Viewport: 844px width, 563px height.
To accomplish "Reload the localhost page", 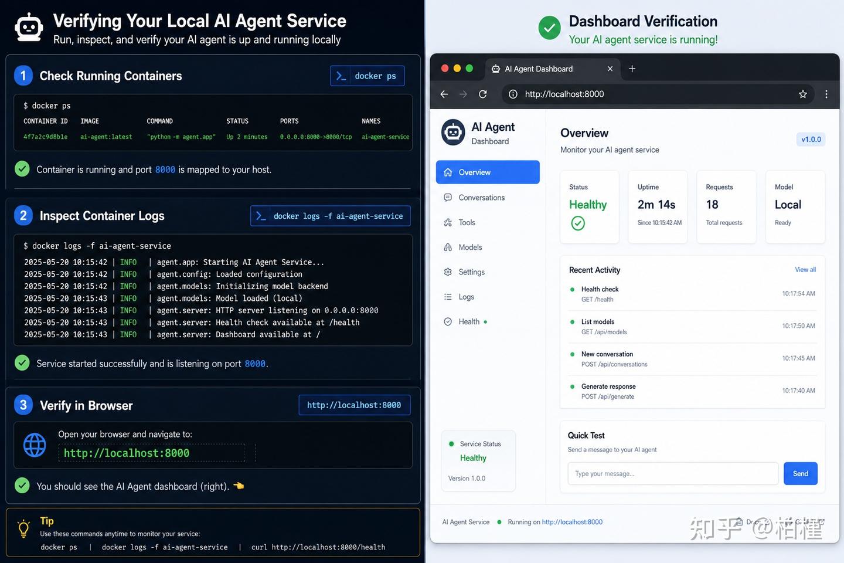I will (x=483, y=94).
